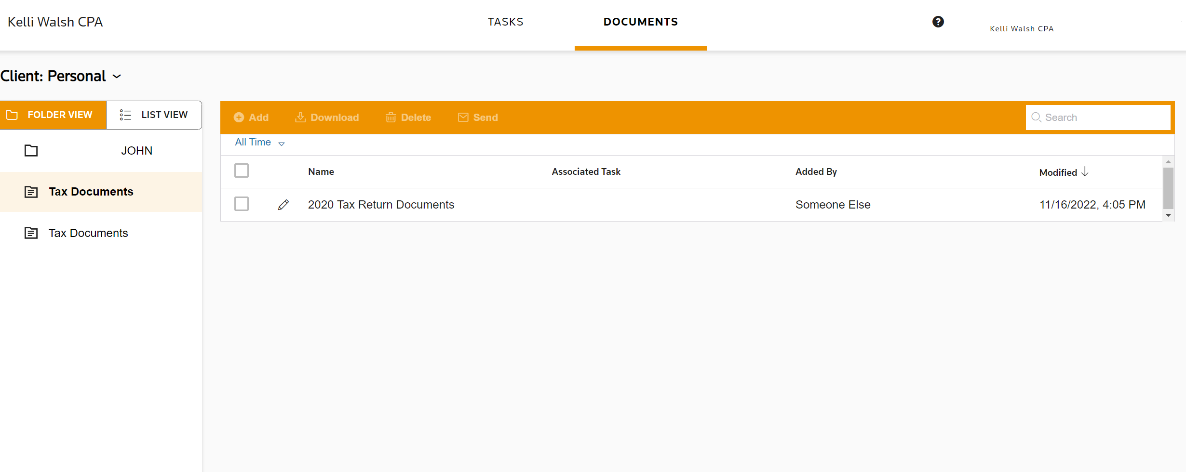Viewport: 1186px width, 472px height.
Task: Open the Kelli Walsh CPA account menu
Action: pyautogui.click(x=1022, y=28)
